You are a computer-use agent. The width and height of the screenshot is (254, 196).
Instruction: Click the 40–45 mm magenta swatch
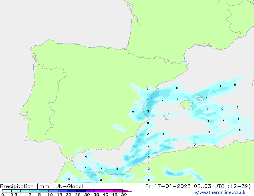[x=109, y=191]
